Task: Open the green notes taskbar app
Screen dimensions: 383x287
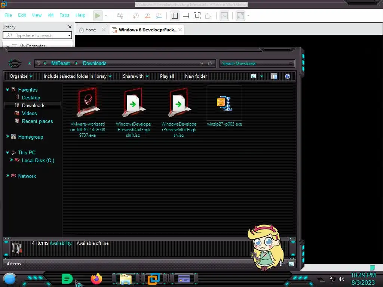Action: point(67,279)
